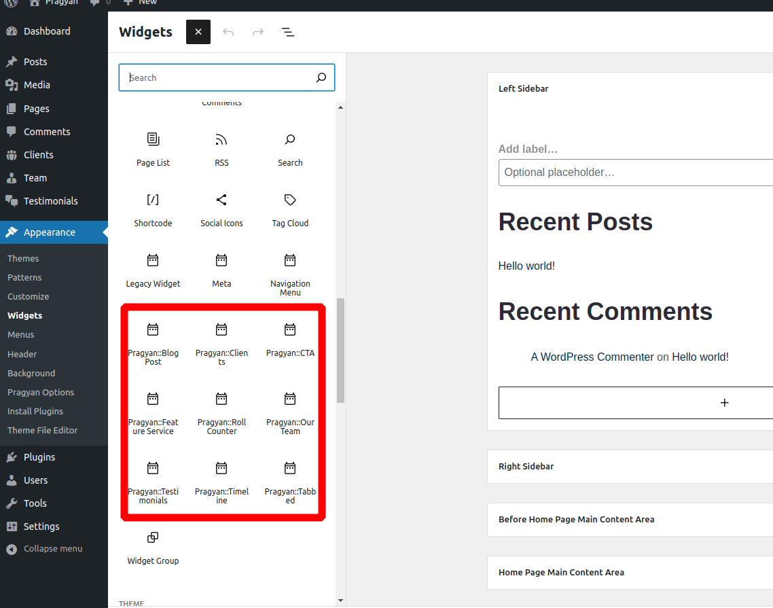This screenshot has width=773, height=608.
Task: Insert the Meta widget
Action: tap(221, 271)
